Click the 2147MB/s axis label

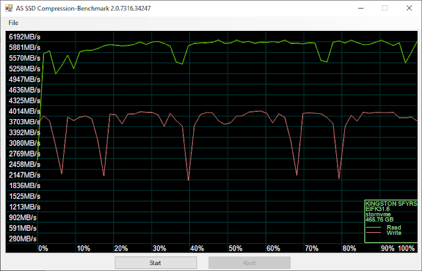click(24, 175)
